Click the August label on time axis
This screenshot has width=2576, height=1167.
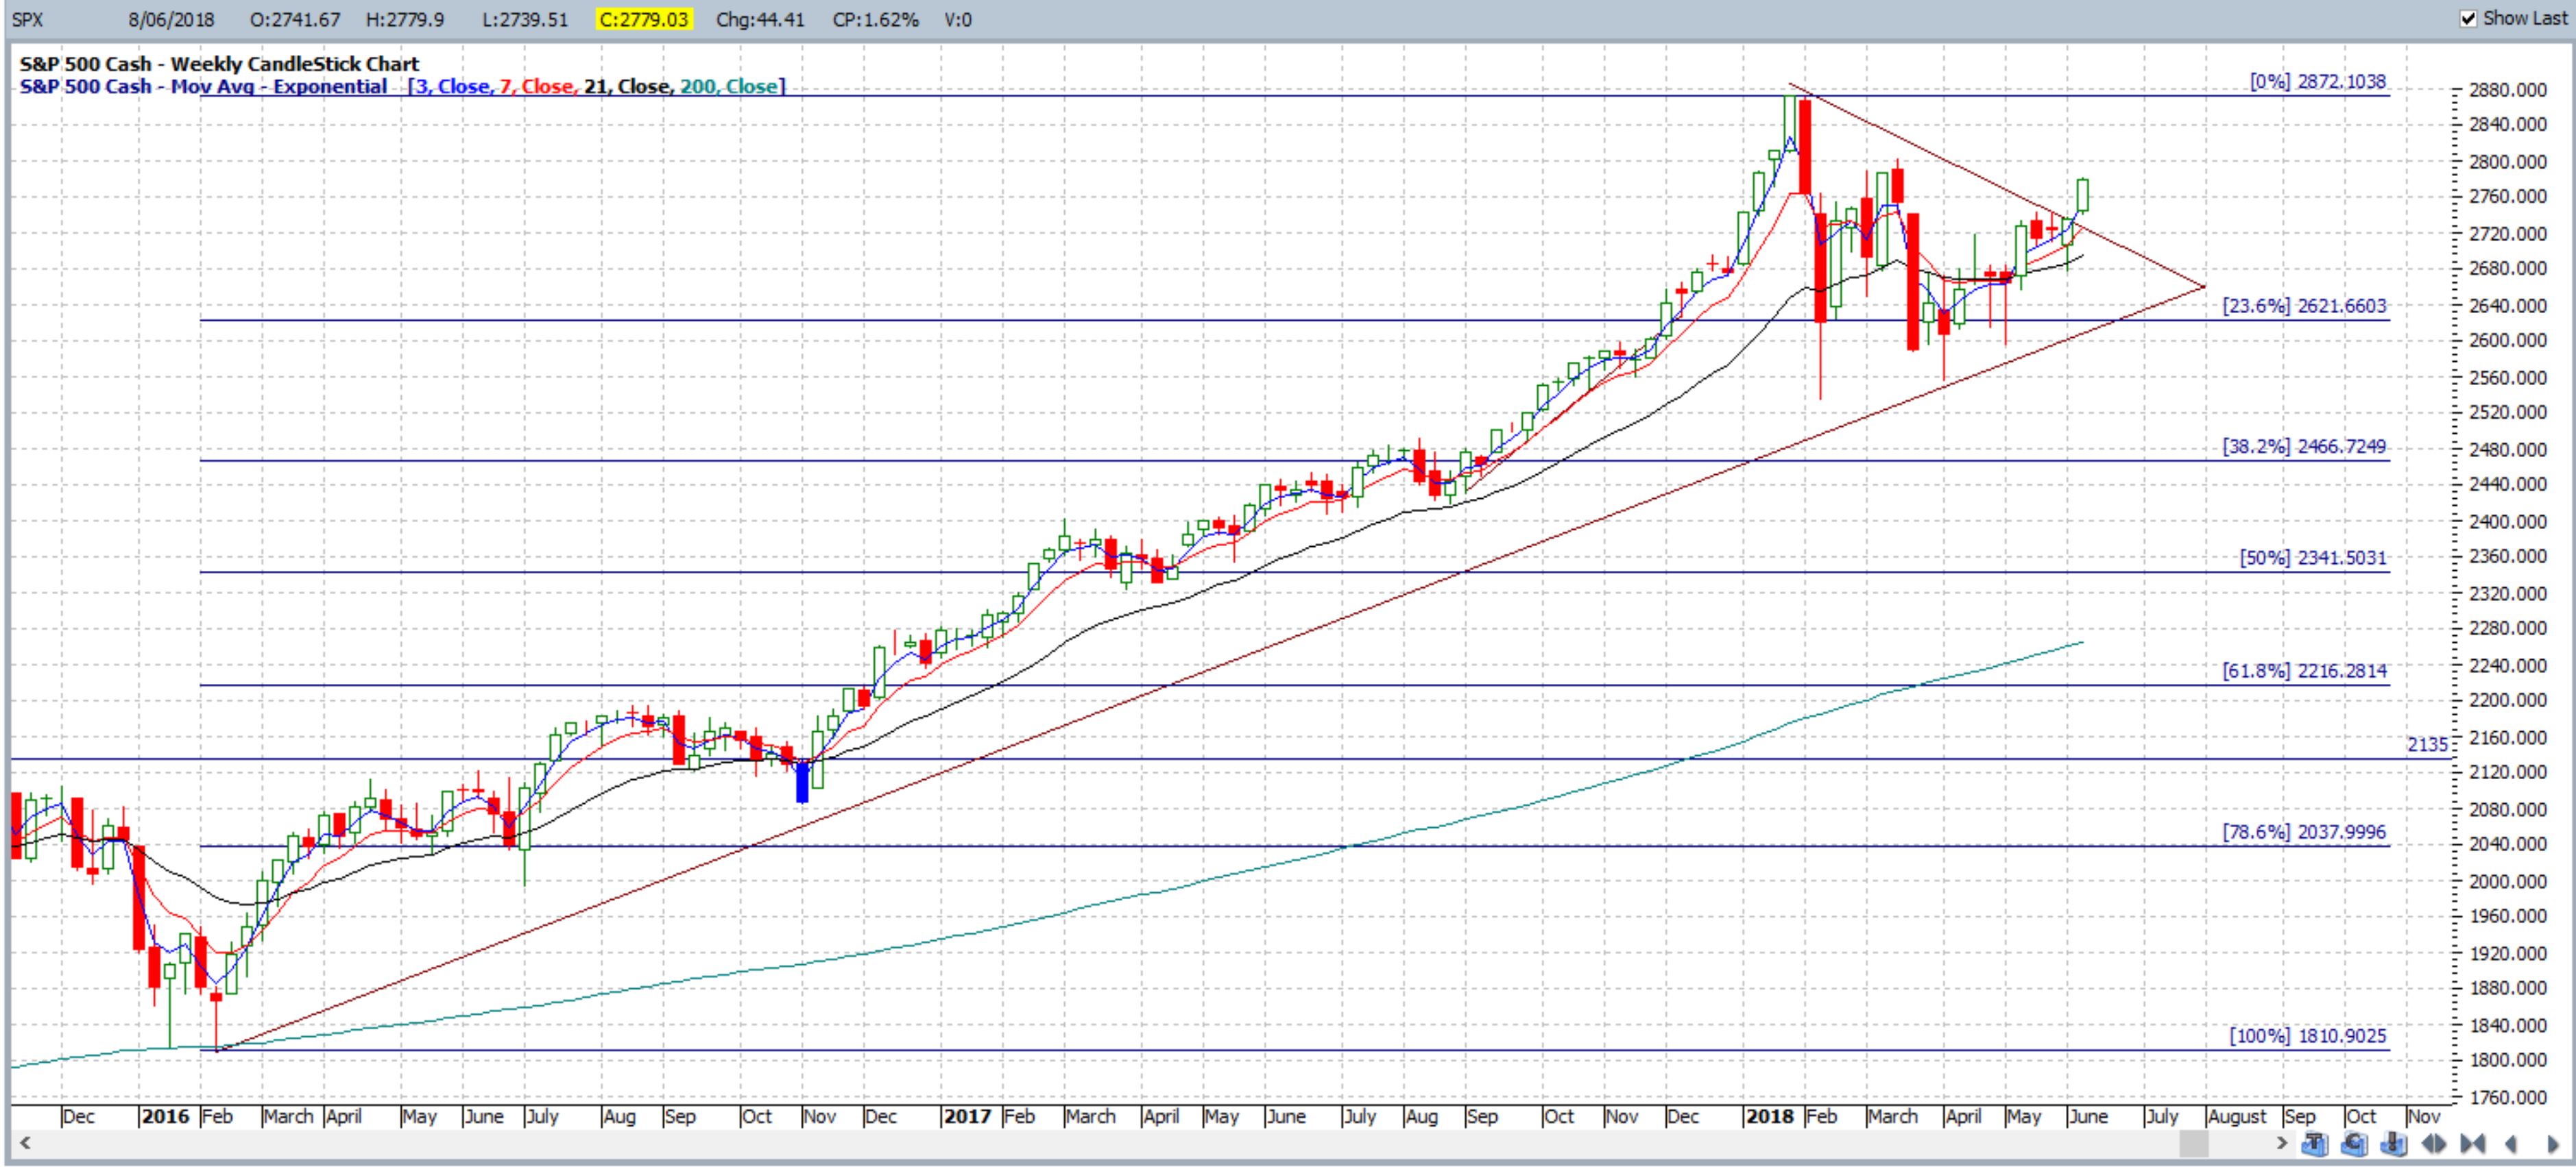pyautogui.click(x=2237, y=1116)
